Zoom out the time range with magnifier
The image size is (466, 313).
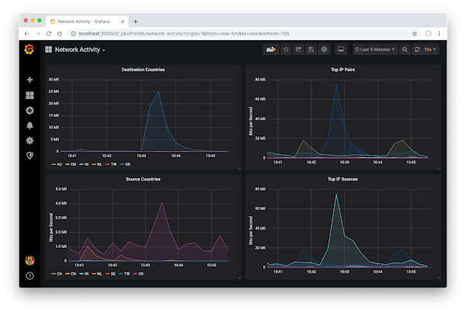coord(405,50)
